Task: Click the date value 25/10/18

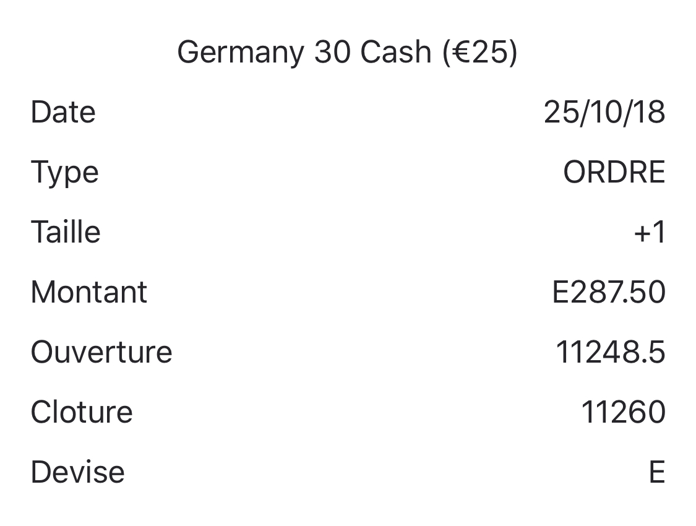Action: [604, 113]
